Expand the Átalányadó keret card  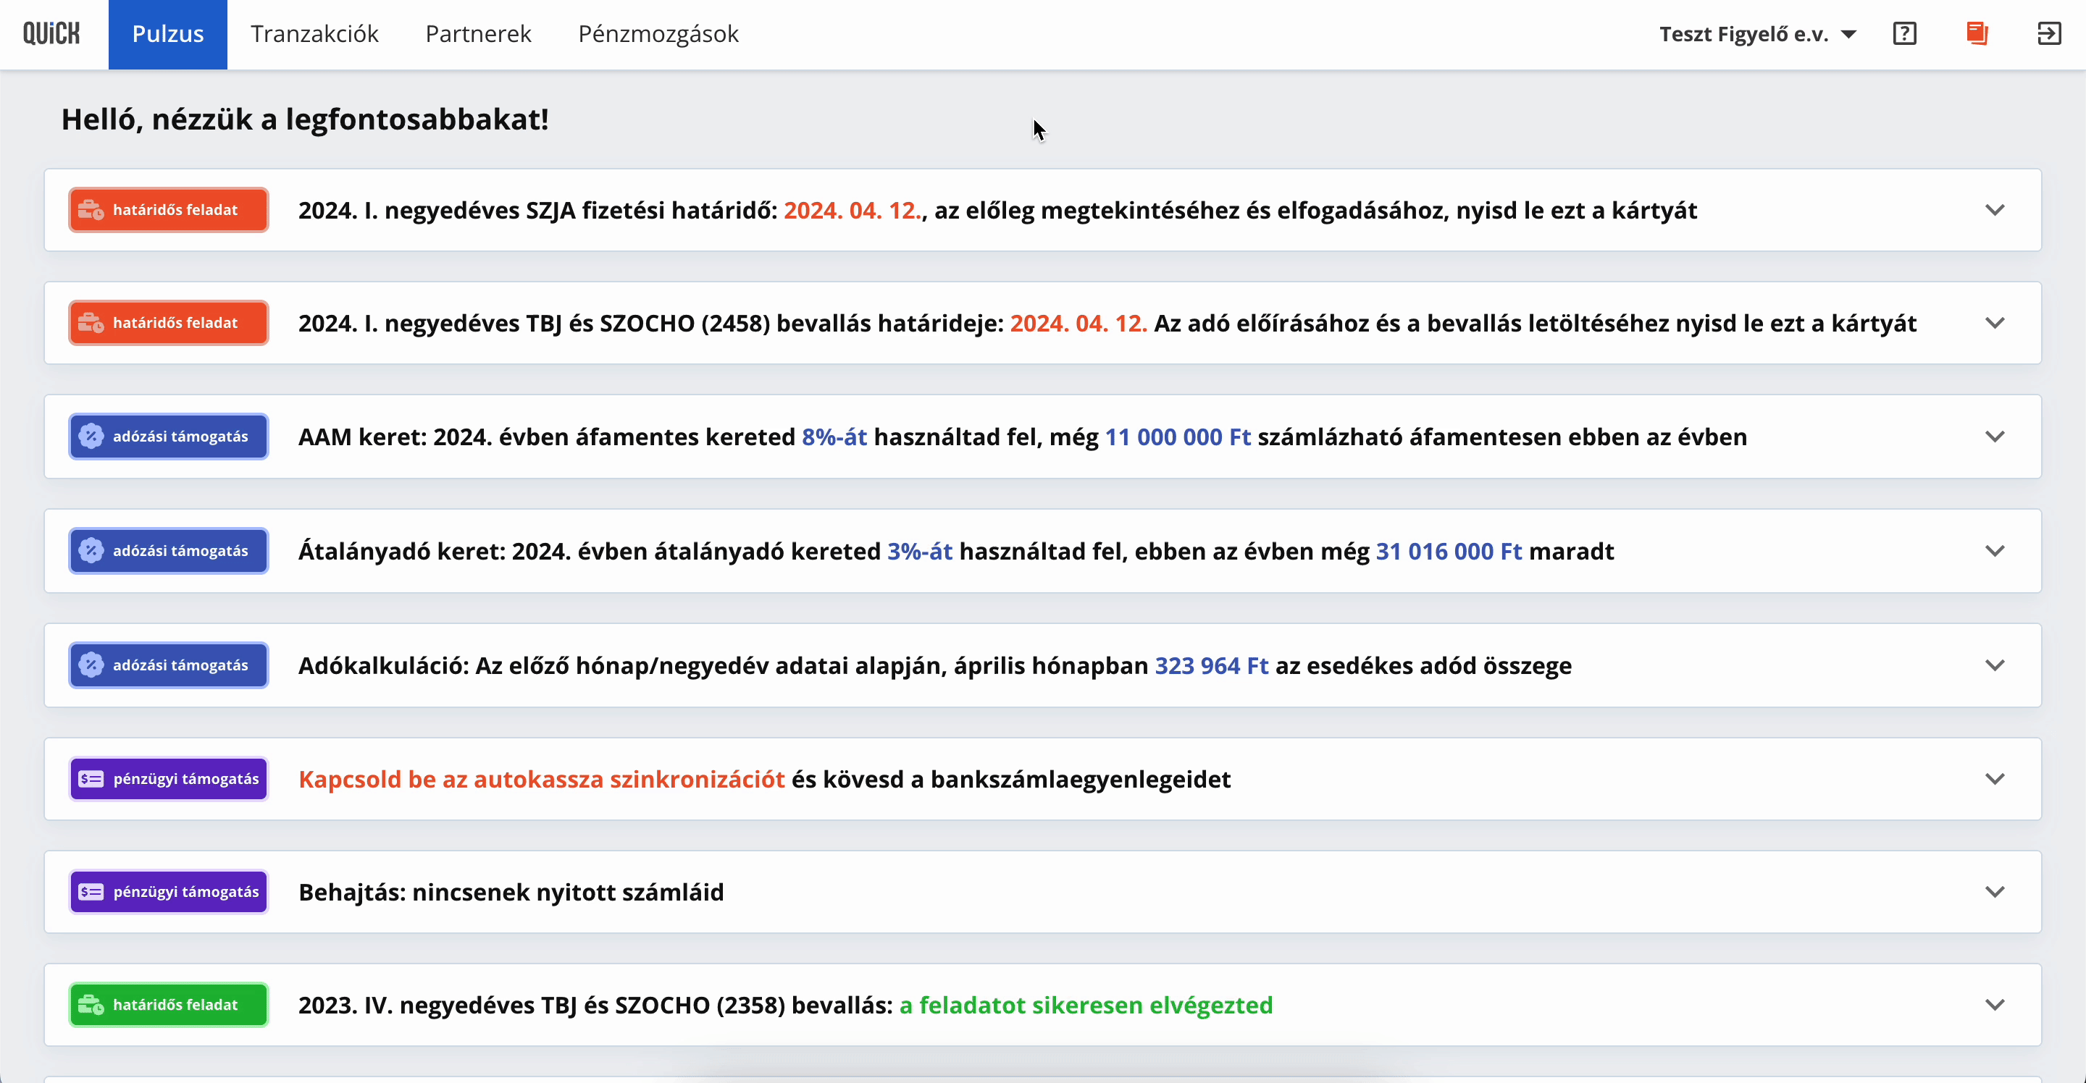1995,550
